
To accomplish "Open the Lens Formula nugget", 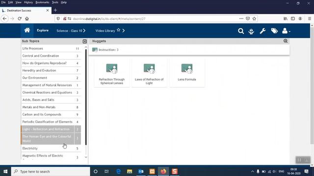I will 187,73.
